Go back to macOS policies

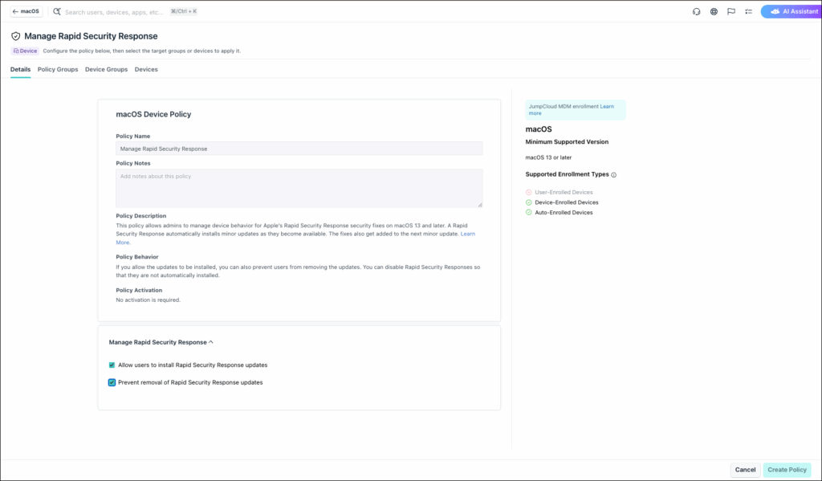pyautogui.click(x=26, y=11)
